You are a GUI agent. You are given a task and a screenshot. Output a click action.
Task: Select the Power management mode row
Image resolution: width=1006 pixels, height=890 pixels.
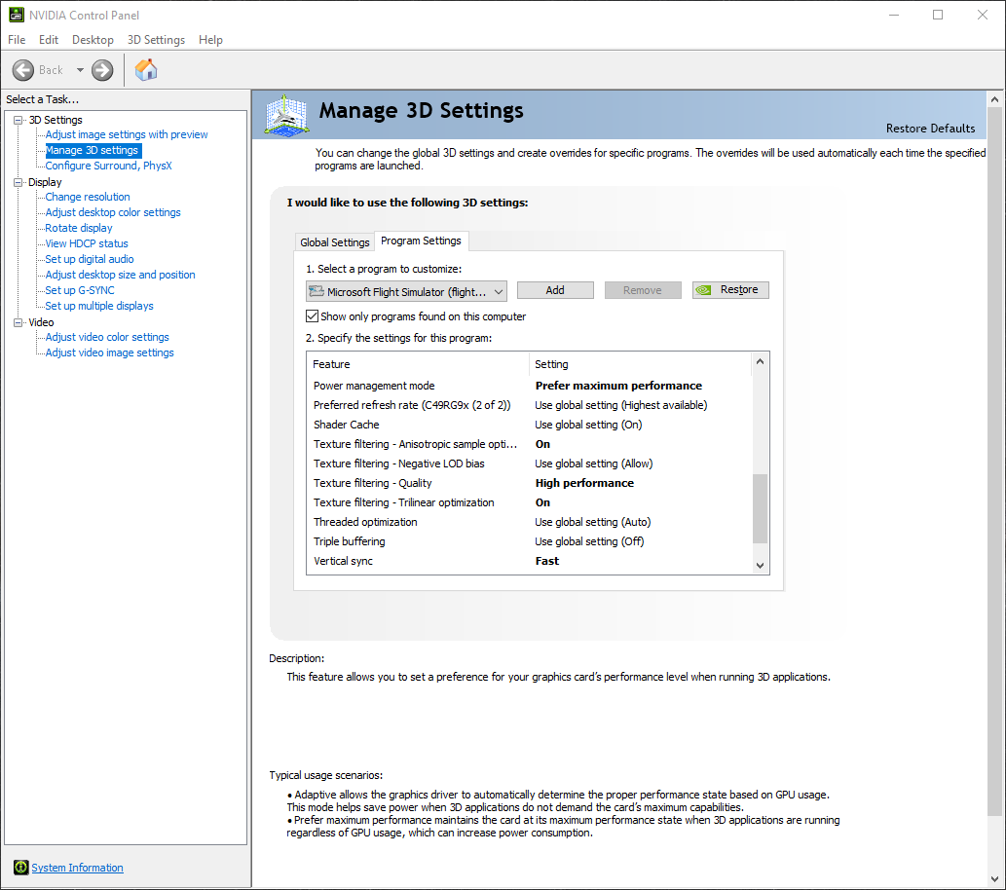pos(530,386)
